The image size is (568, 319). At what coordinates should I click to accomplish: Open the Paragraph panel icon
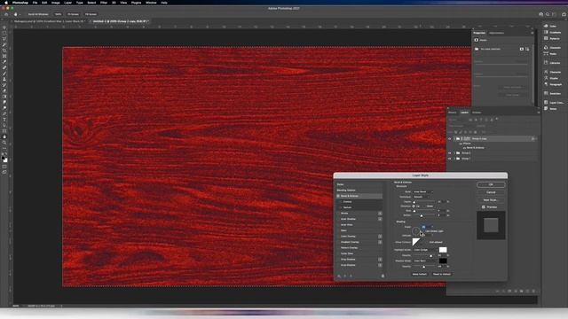(x=546, y=84)
